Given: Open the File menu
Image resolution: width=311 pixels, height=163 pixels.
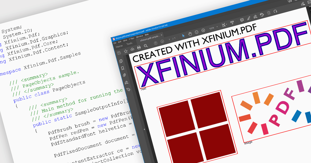Looking at the screenshot, I should tap(115, 43).
